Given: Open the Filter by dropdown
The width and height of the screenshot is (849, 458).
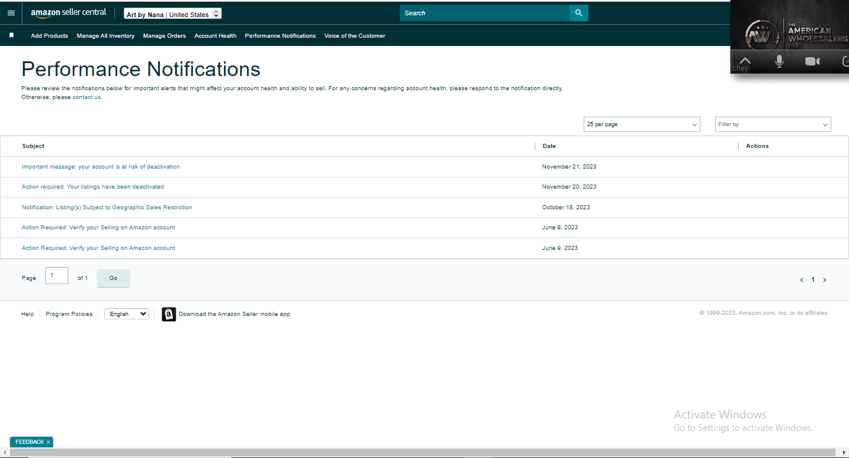Looking at the screenshot, I should pyautogui.click(x=773, y=124).
